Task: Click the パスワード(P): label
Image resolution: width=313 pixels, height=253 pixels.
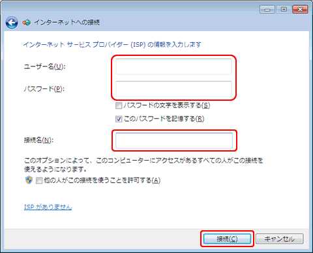Action: point(44,89)
